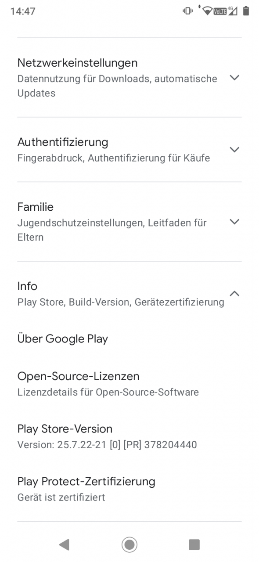Tap the Android home circle button

(129, 544)
